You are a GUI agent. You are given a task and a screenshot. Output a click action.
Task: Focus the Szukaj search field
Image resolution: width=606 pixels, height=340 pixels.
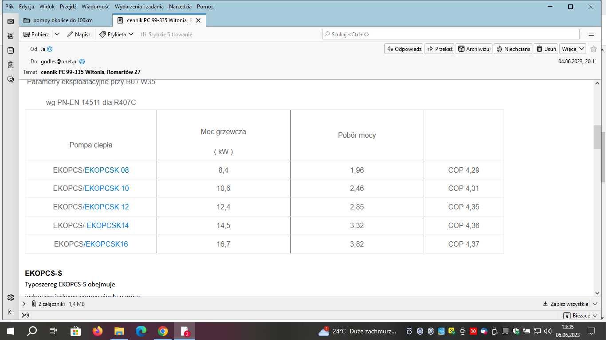(x=451, y=34)
